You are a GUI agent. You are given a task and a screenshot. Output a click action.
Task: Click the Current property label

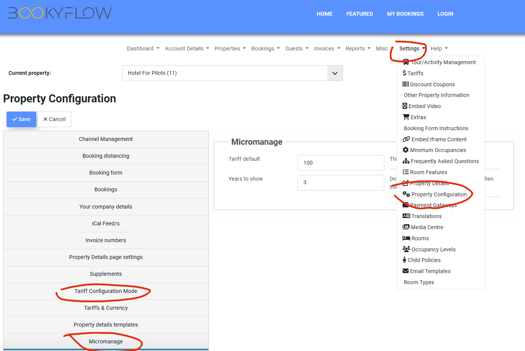[x=30, y=73]
